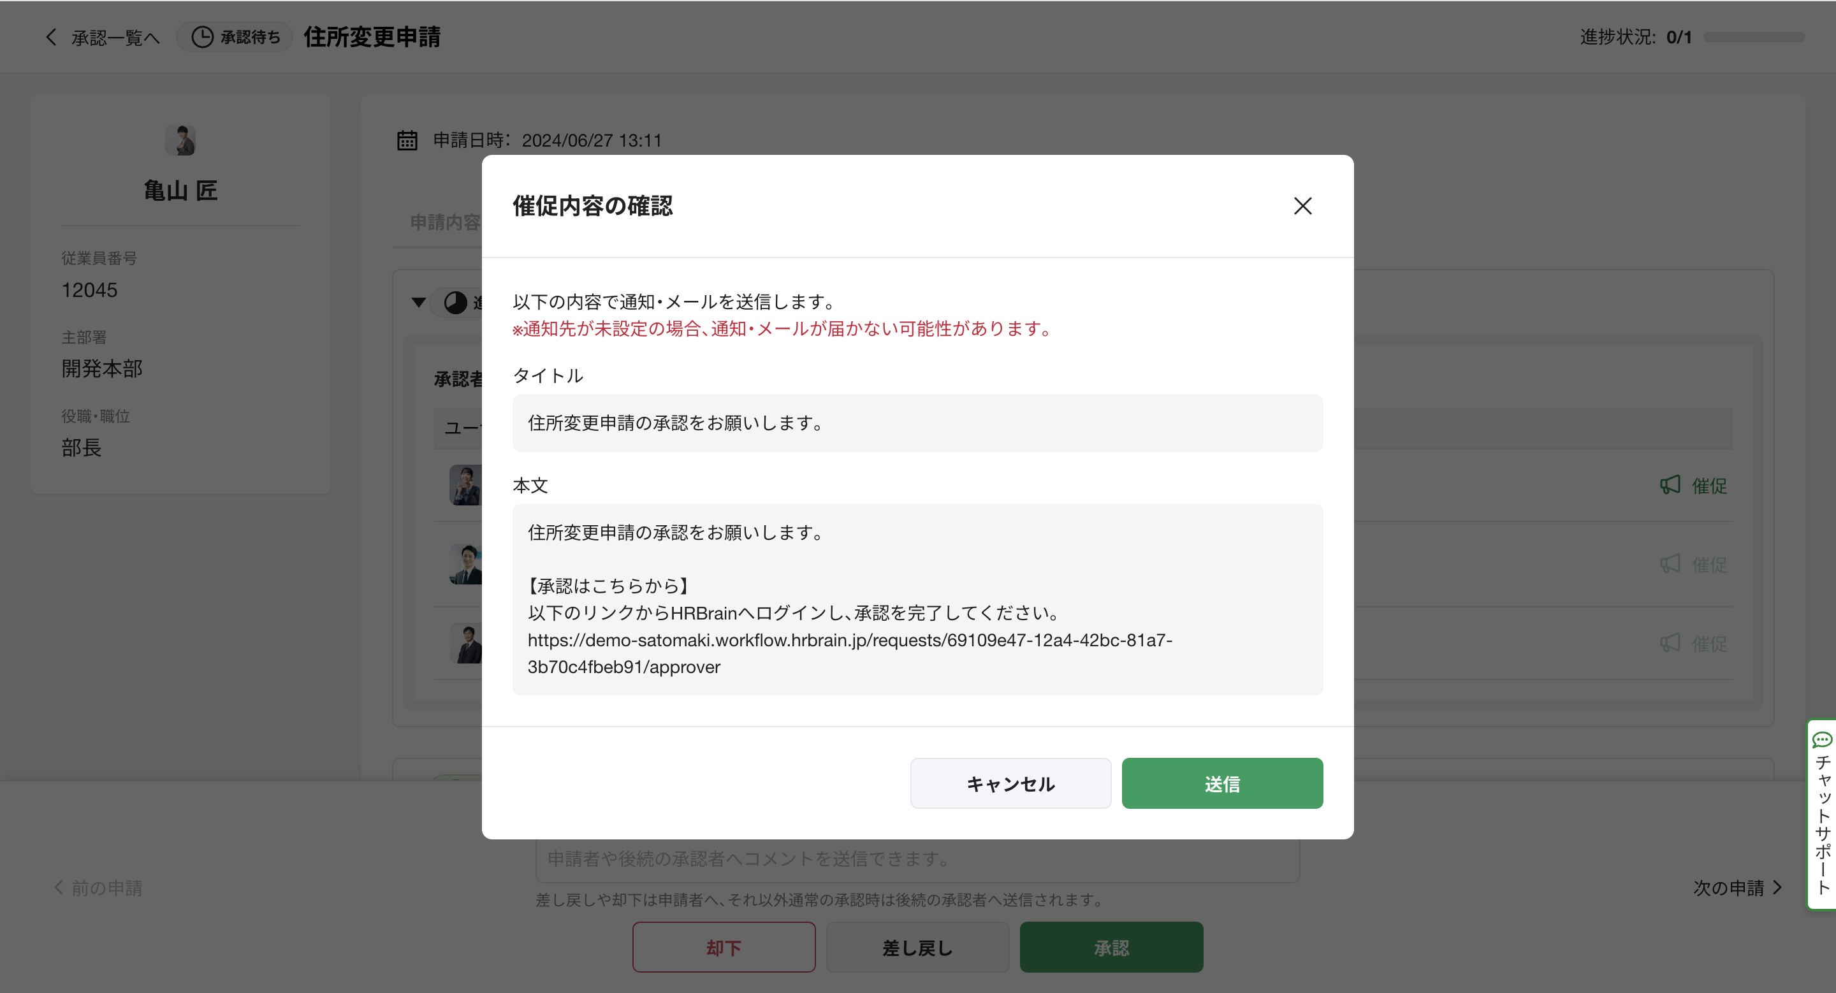
Task: Click the red 却下 button
Action: [724, 947]
